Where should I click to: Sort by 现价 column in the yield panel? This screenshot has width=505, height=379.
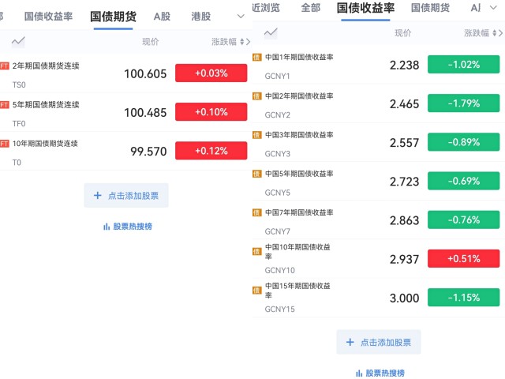[402, 32]
